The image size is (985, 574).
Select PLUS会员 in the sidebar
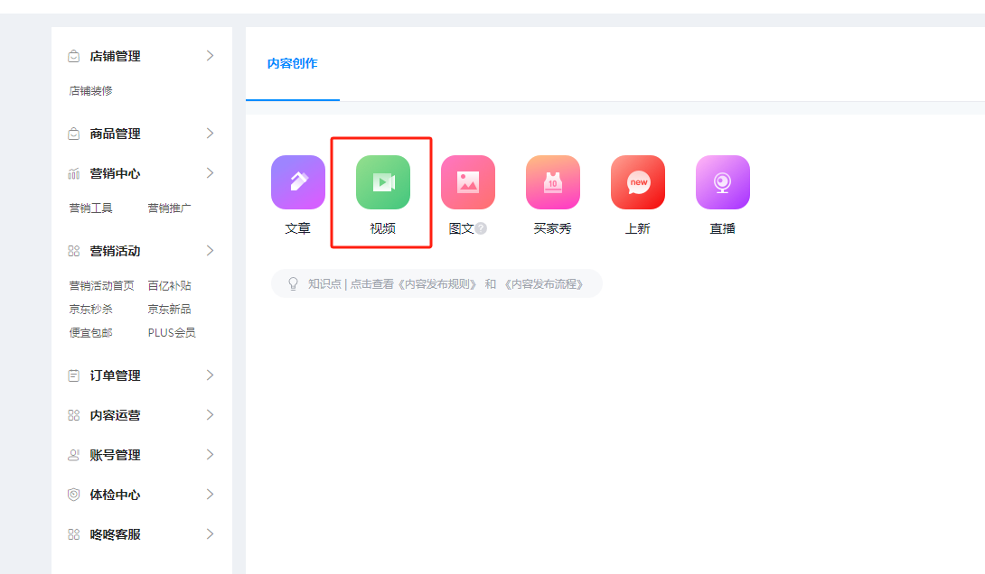(172, 332)
